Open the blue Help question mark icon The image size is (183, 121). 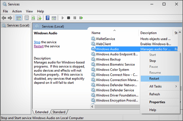point(48,18)
